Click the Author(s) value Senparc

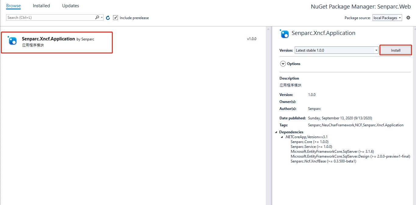coord(315,109)
